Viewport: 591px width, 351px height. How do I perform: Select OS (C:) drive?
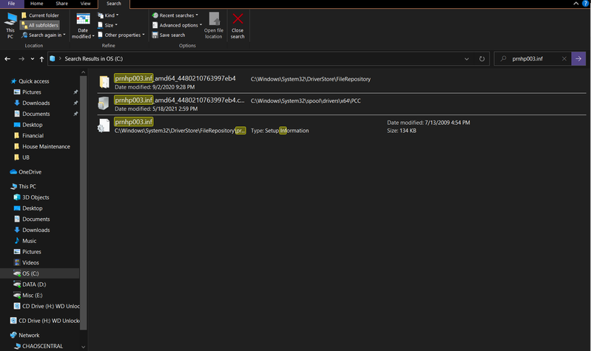[x=30, y=274]
